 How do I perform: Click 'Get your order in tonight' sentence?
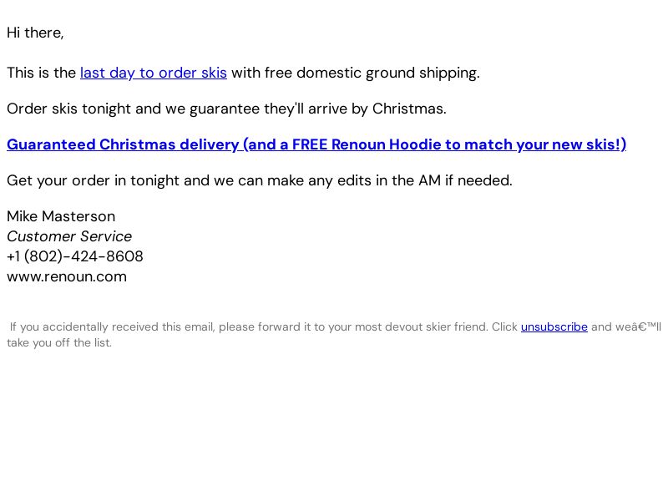click(x=92, y=180)
